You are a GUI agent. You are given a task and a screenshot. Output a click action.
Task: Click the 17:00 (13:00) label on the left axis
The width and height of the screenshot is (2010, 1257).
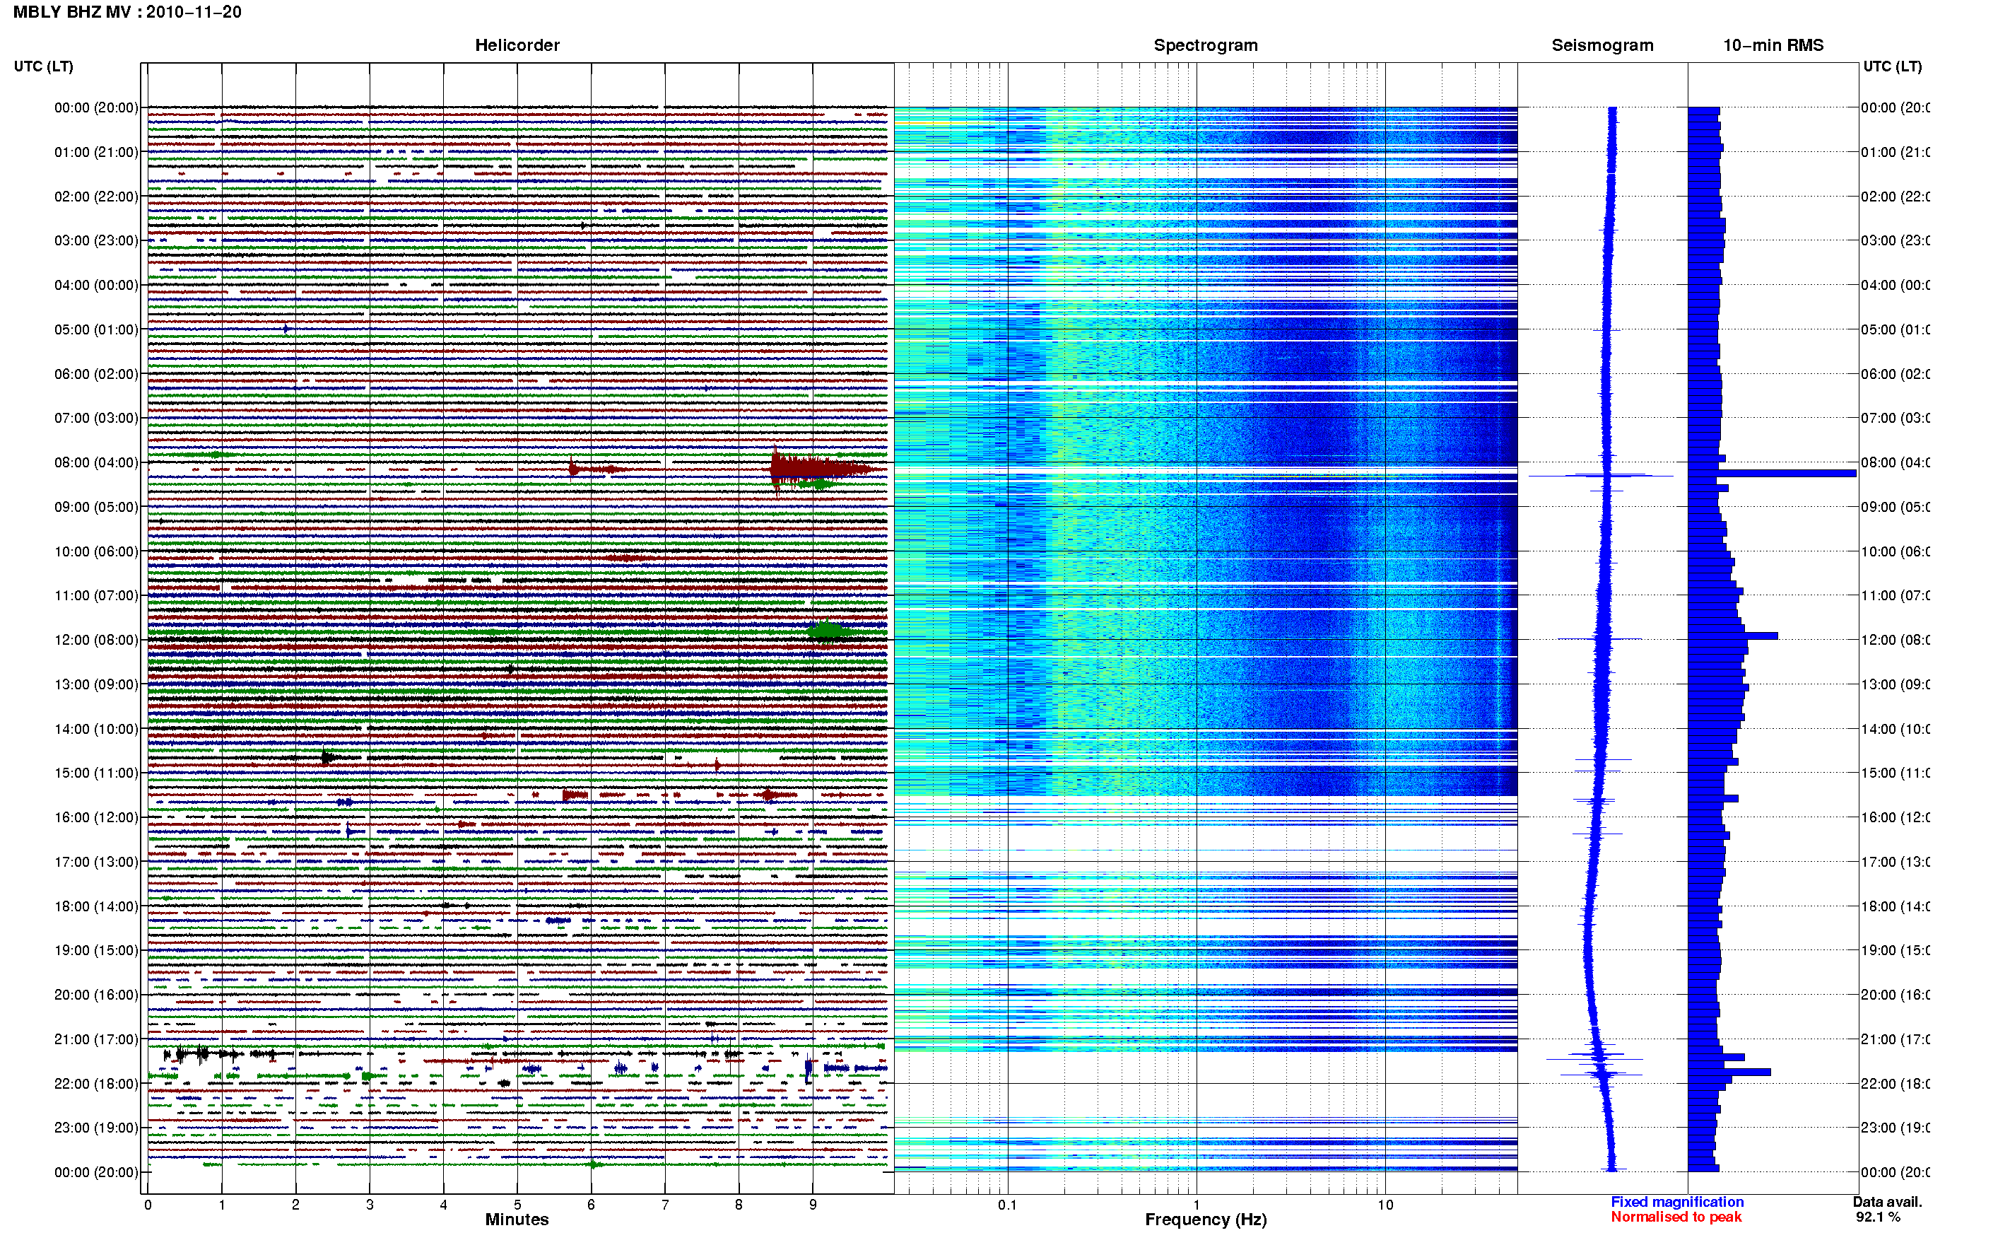pos(96,861)
